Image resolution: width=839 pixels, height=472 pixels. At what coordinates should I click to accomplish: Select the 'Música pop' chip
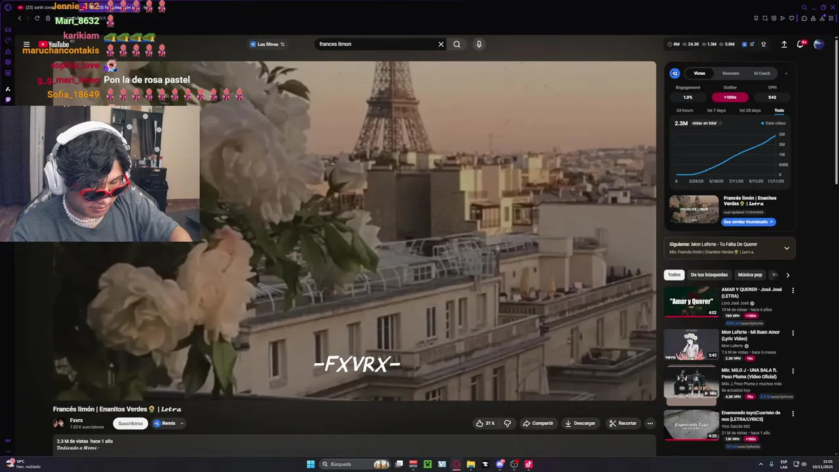coord(750,275)
